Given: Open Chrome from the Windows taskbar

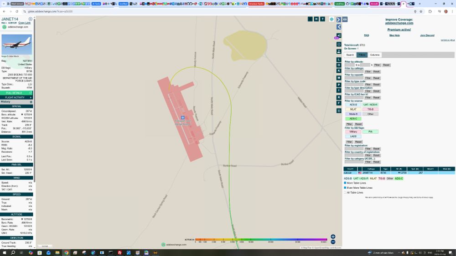Looking at the screenshot, I should click(x=66, y=253).
